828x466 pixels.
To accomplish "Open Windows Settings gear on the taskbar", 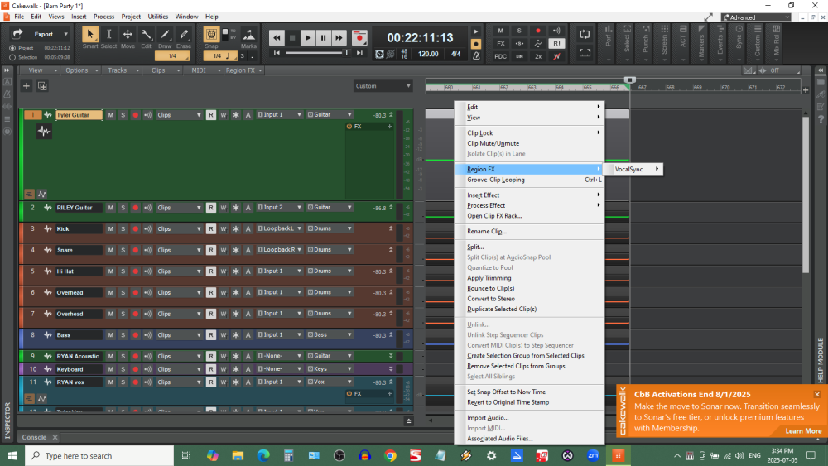I will point(491,455).
